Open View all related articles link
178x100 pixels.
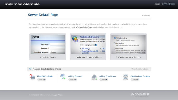[140, 69]
